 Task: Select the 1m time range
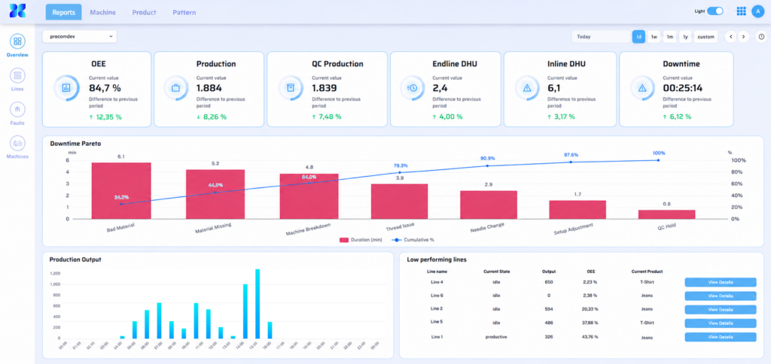tap(669, 37)
